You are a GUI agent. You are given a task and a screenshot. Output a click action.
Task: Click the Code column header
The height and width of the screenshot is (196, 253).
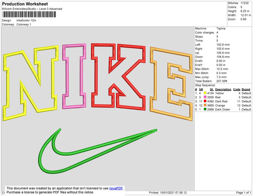[x=237, y=90]
